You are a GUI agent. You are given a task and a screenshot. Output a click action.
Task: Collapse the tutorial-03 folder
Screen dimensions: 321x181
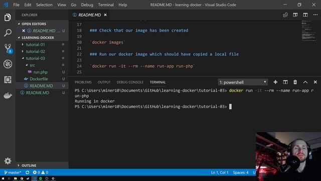35,58
